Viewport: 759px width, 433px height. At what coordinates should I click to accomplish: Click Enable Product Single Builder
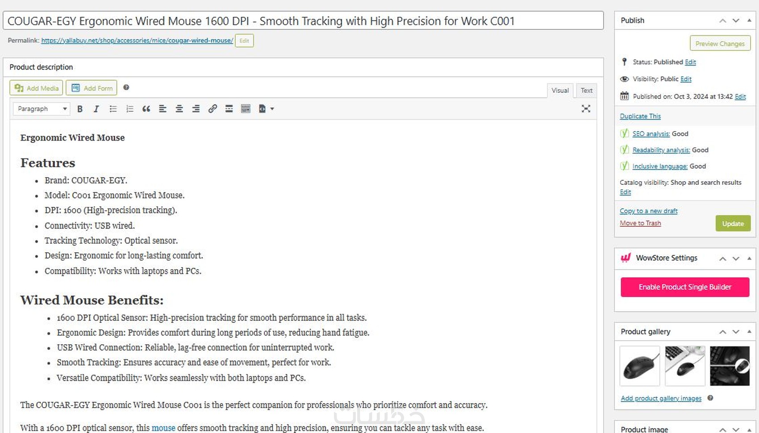coord(685,287)
